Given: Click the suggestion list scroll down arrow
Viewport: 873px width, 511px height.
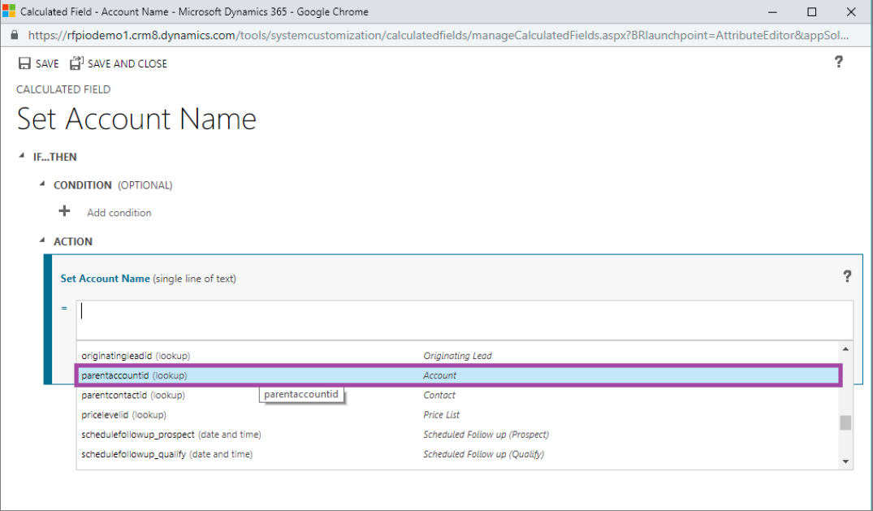Looking at the screenshot, I should [845, 461].
